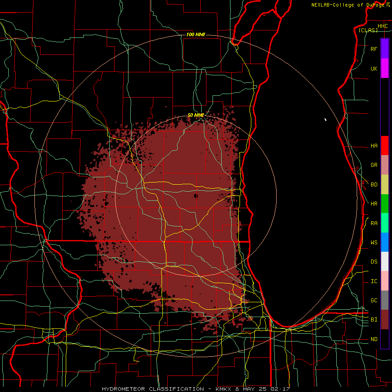Image resolution: width=392 pixels, height=392 pixels.
Task: Click the HA legend label
Action: pos(374,145)
